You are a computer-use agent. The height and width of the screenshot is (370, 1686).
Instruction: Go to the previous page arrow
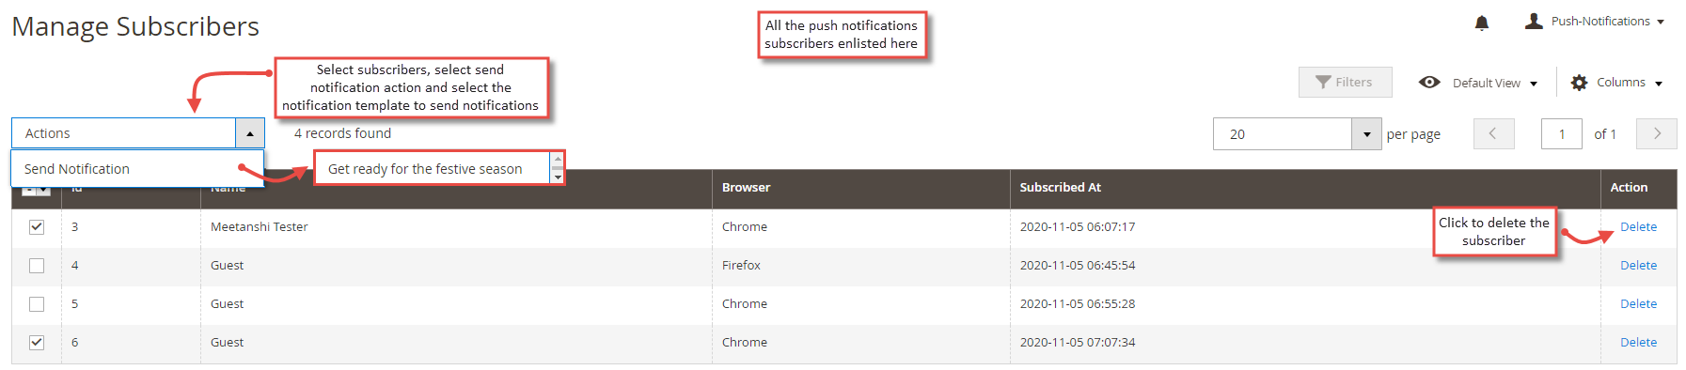tap(1494, 133)
